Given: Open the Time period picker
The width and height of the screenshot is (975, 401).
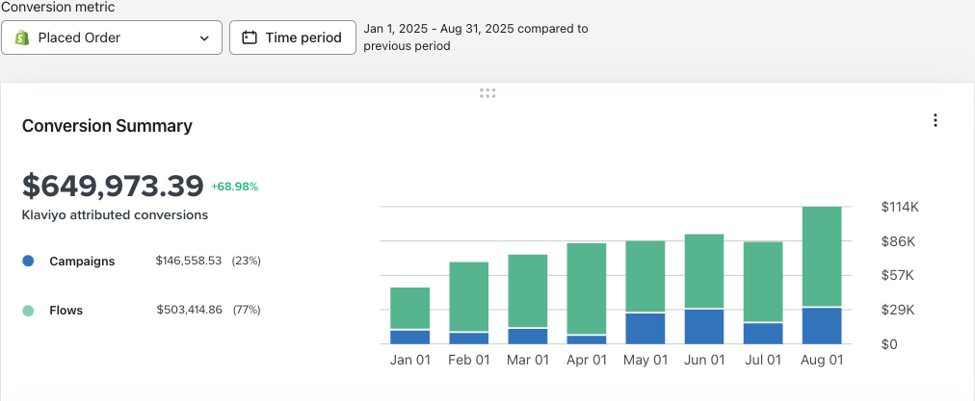Looking at the screenshot, I should 293,38.
